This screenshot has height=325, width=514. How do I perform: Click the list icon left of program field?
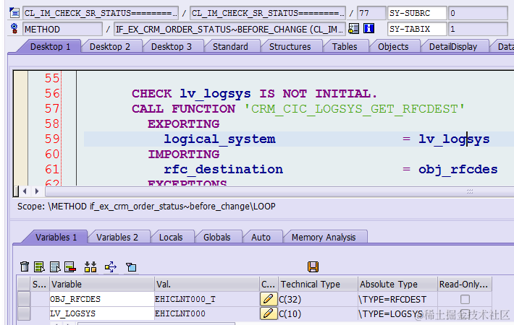(x=14, y=13)
